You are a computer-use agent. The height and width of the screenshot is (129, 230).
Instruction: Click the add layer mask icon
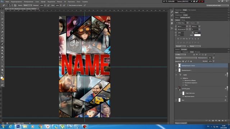[x=213, y=121]
